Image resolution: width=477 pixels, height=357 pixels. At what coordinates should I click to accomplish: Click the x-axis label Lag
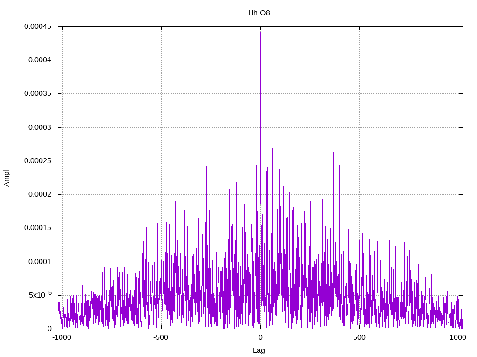(x=259, y=350)
